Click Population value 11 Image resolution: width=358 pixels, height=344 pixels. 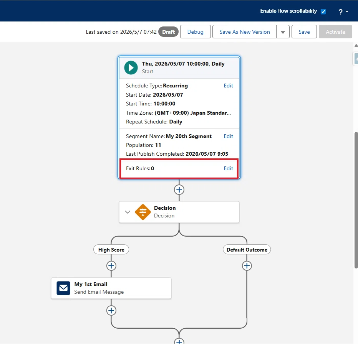point(158,145)
